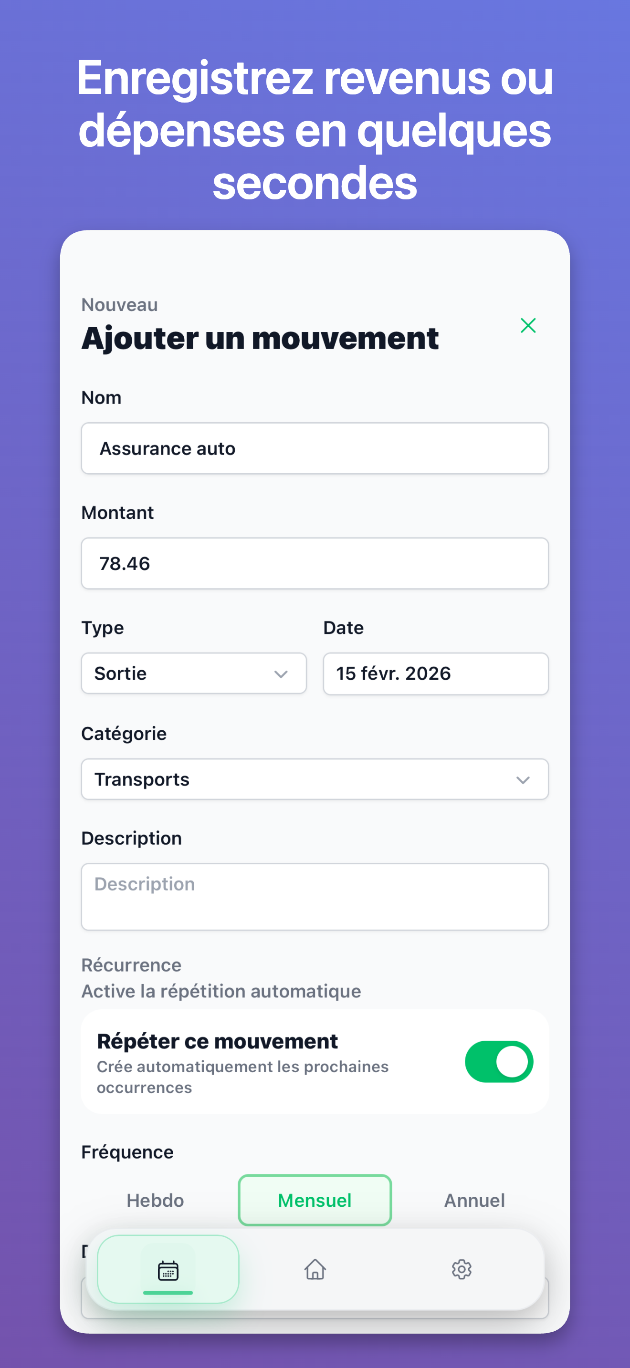Open the Date picker showing '15 févr. 2026'
The width and height of the screenshot is (630, 1368).
[x=435, y=674]
